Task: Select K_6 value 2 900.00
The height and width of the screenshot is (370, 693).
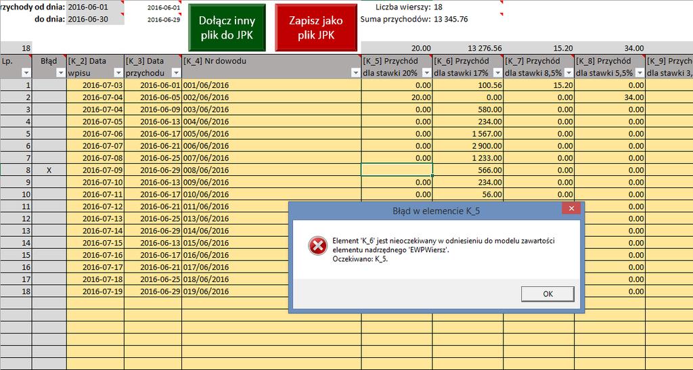Action: pyautogui.click(x=468, y=145)
